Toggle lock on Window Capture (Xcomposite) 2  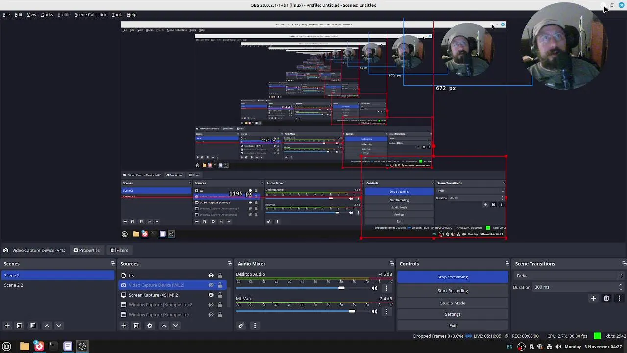[x=220, y=305]
